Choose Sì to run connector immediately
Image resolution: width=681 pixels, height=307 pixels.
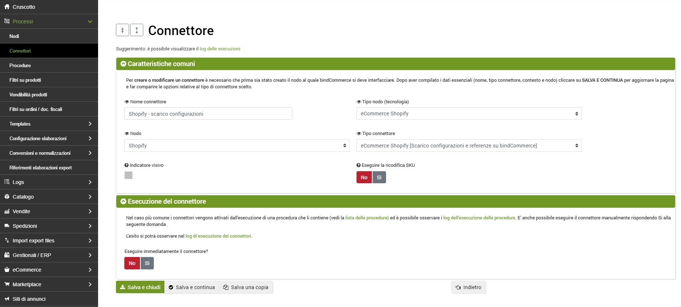point(147,263)
